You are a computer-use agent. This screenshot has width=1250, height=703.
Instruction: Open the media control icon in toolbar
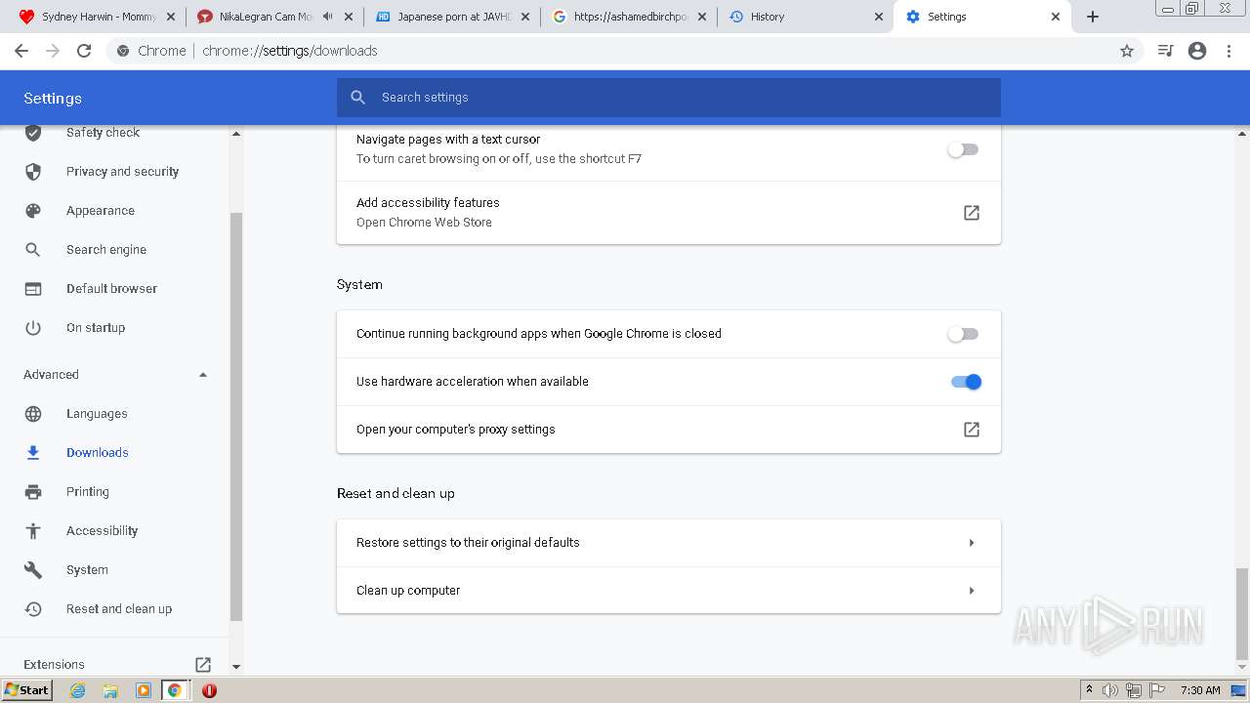(x=1165, y=51)
